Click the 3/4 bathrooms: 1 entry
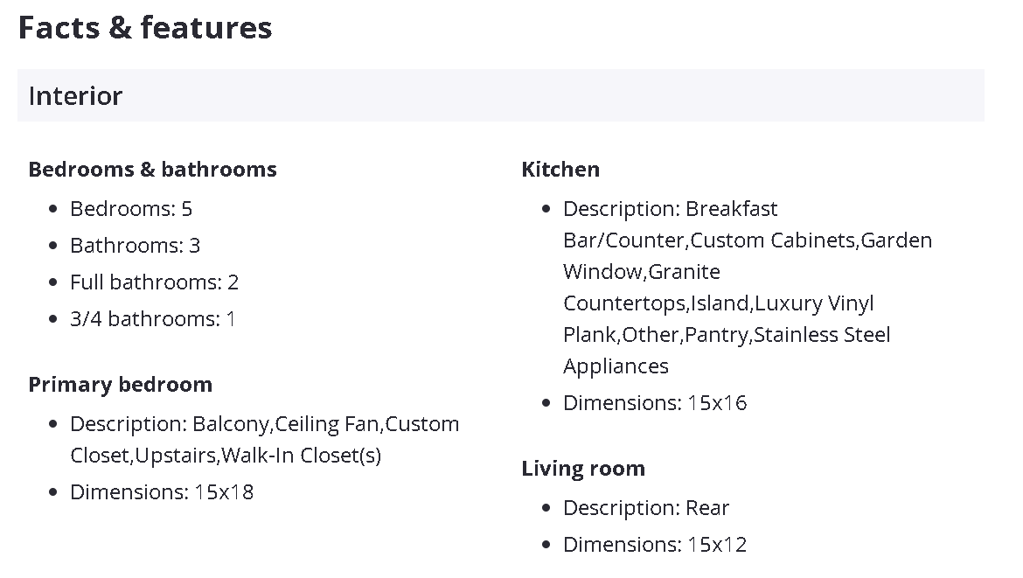Viewport: 1023px width, 578px height. [x=152, y=319]
